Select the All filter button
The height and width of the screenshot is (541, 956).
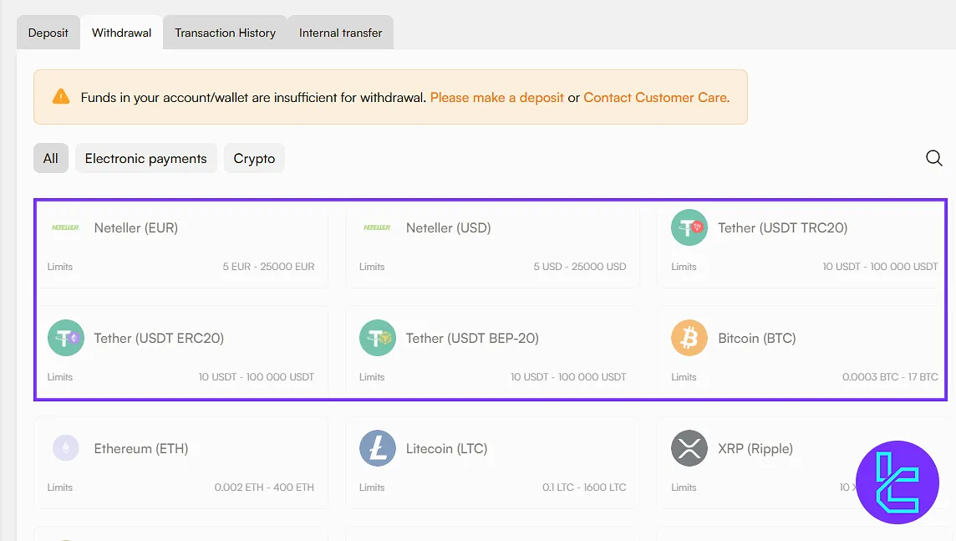pyautogui.click(x=51, y=158)
